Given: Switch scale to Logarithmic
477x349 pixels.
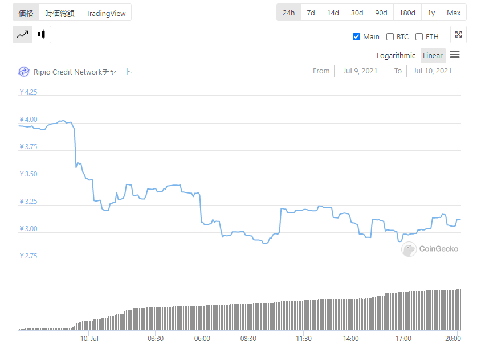Looking at the screenshot, I should click(x=396, y=56).
